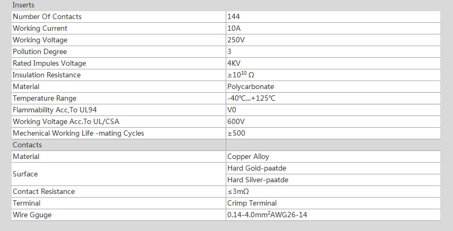Screen dimensions: 453x231
Task: Click the Contacts section header
Action: [x=27, y=145]
